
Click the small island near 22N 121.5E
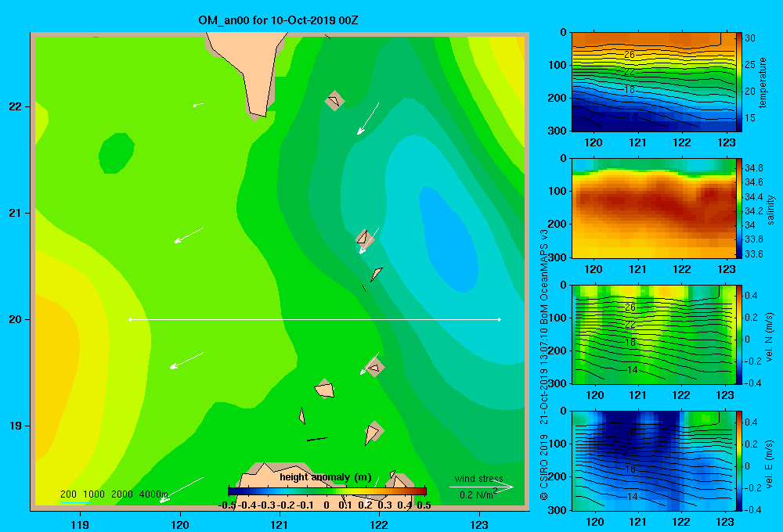334,101
